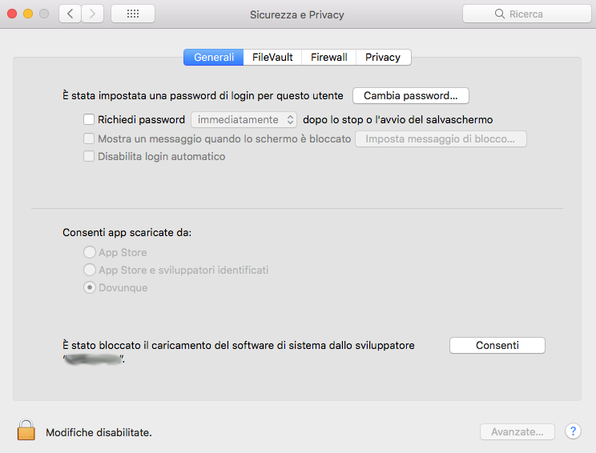Focus the Ricerca search field
The image size is (596, 453).
point(526,14)
